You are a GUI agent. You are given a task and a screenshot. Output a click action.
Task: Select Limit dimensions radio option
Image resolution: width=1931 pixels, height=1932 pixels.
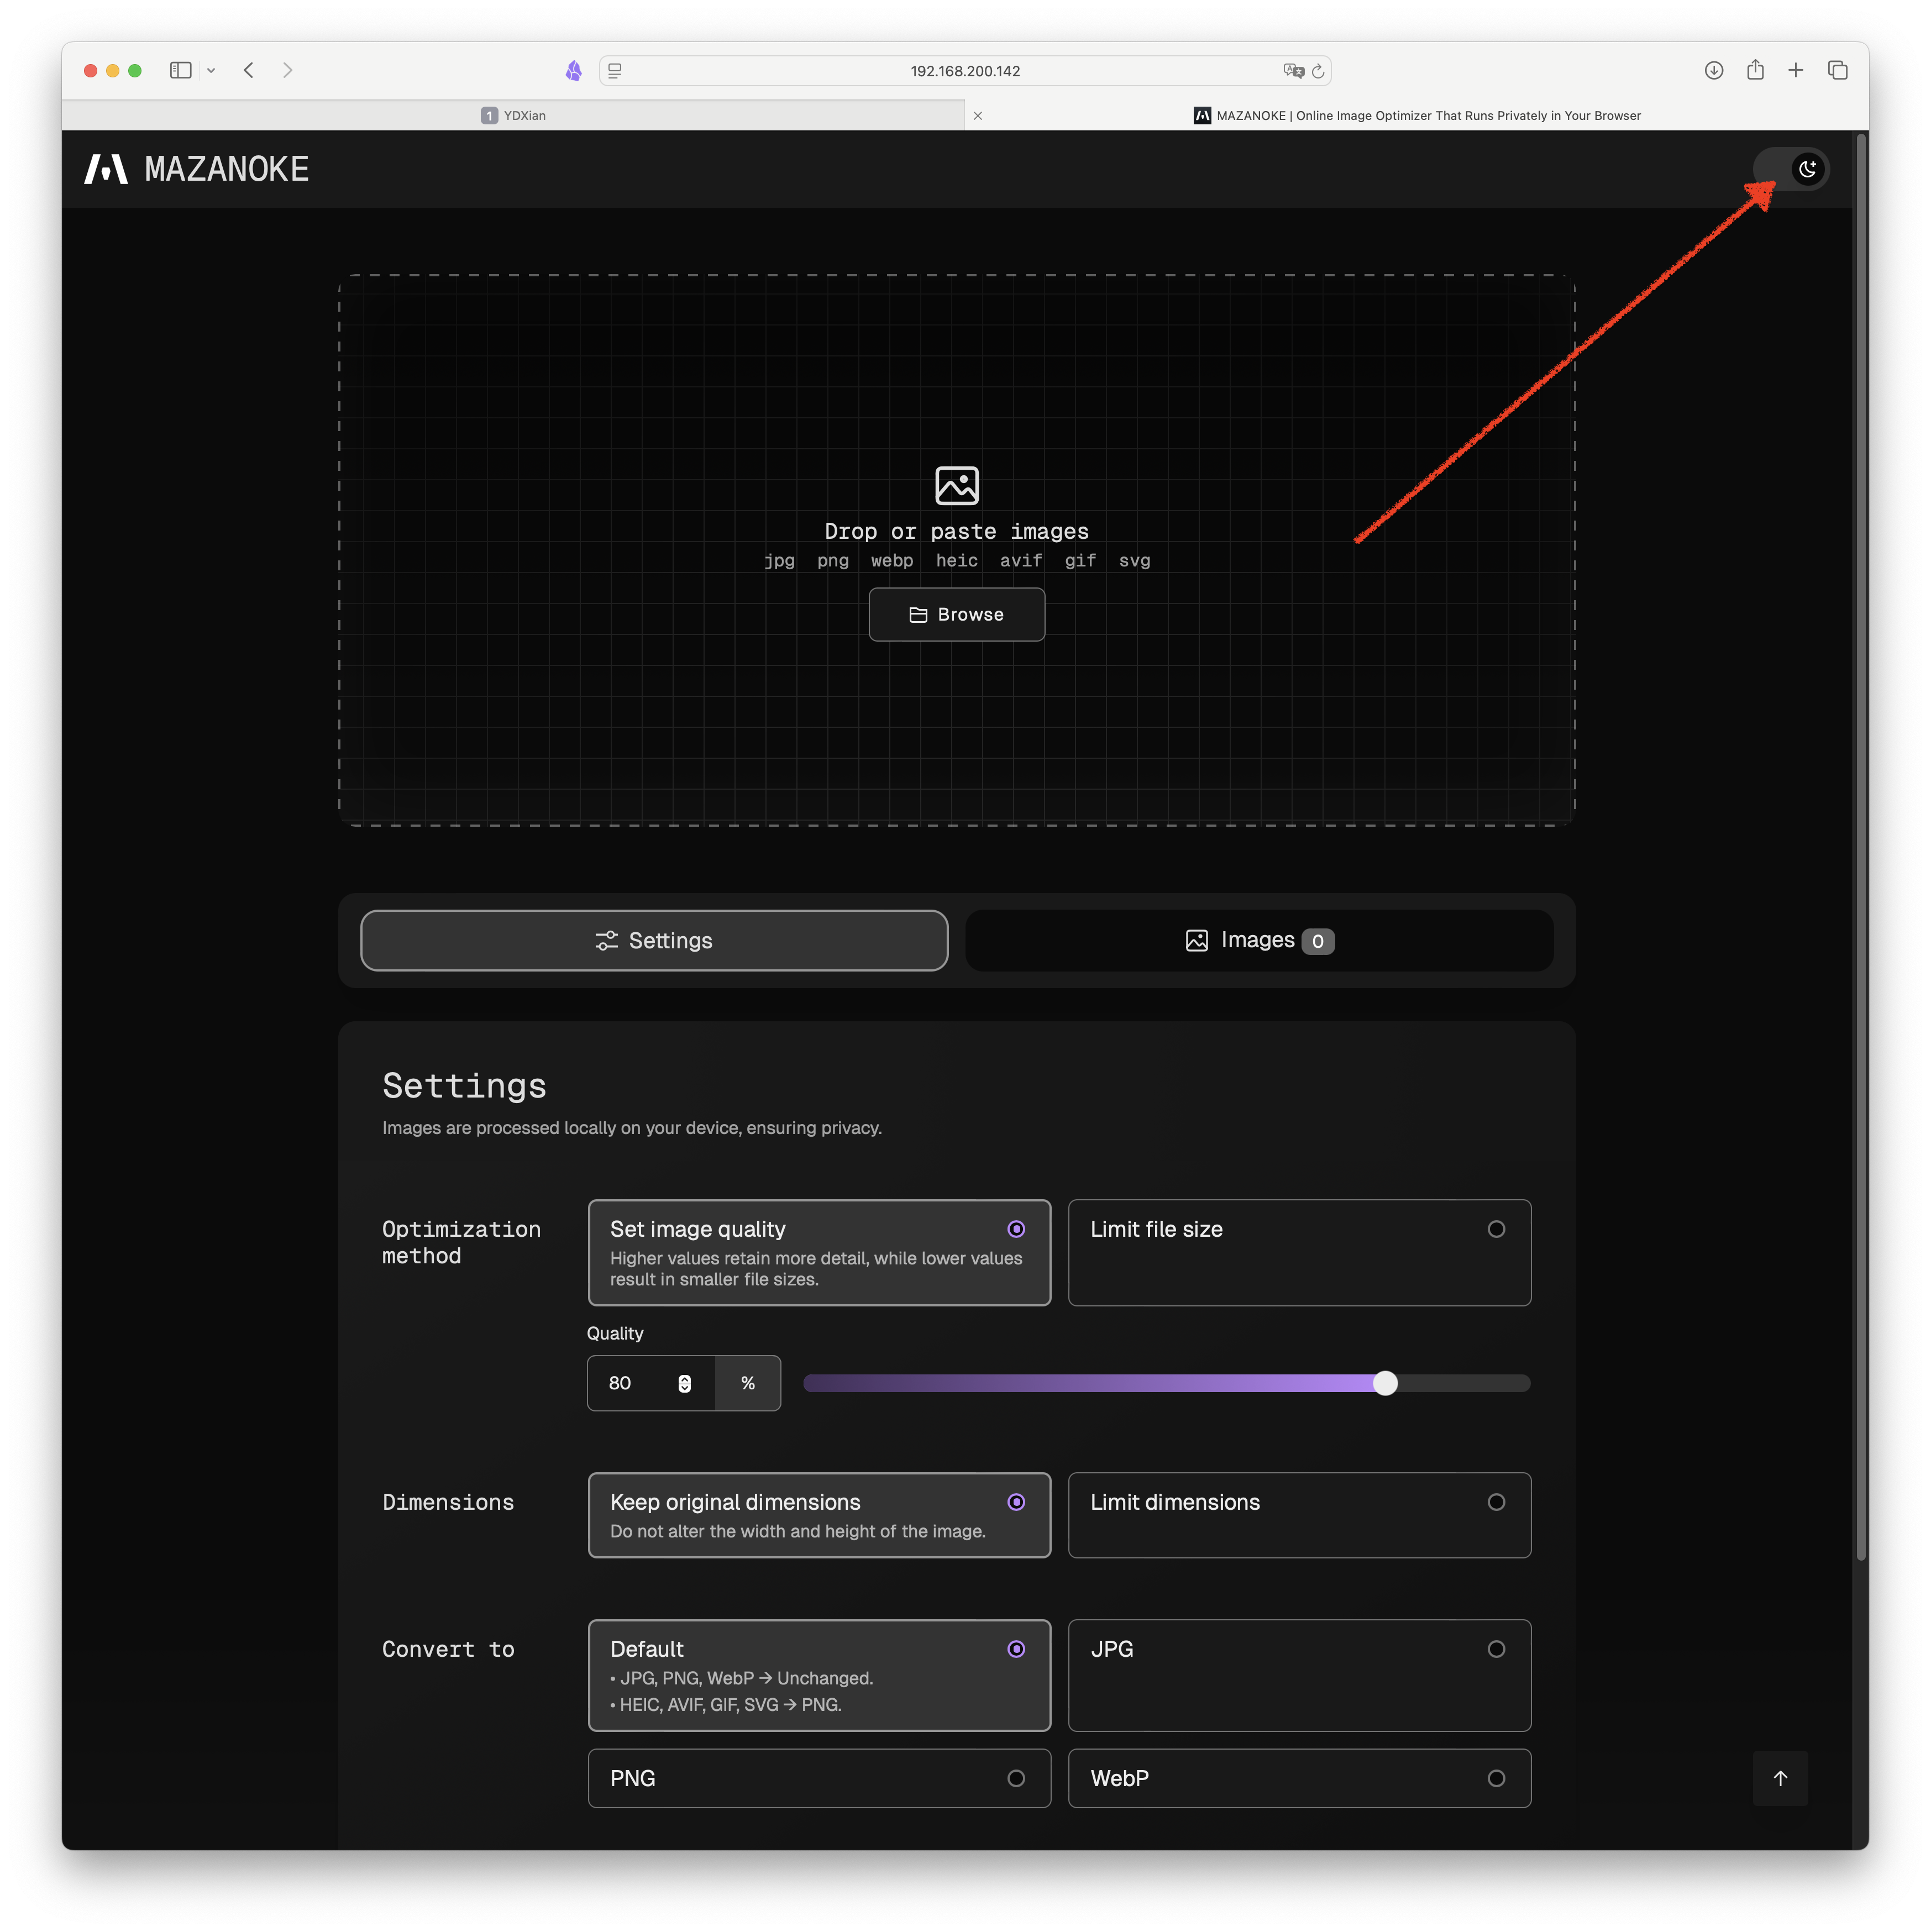(x=1299, y=1515)
